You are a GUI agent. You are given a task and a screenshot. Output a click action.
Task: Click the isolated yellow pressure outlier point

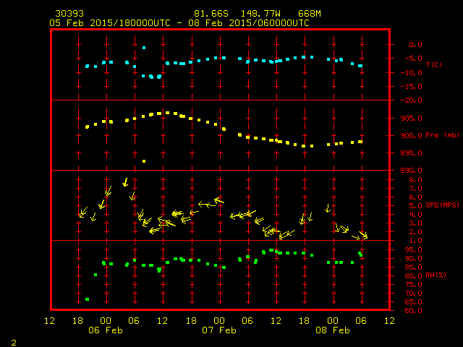[x=144, y=161]
